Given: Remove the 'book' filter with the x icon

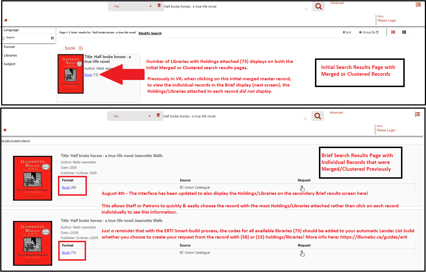Looking at the screenshot, I should pyautogui.click(x=81, y=48).
